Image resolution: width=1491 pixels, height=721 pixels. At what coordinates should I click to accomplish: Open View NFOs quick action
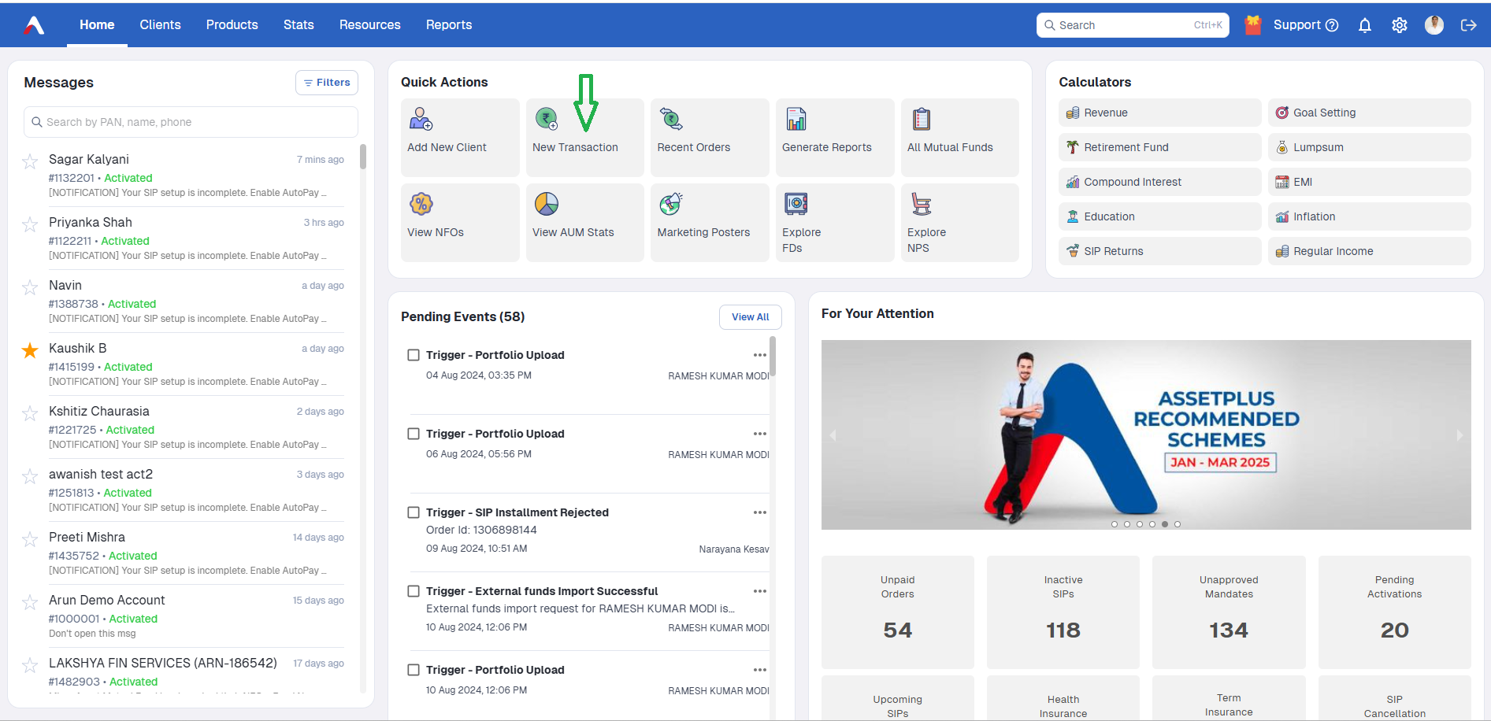(x=460, y=223)
